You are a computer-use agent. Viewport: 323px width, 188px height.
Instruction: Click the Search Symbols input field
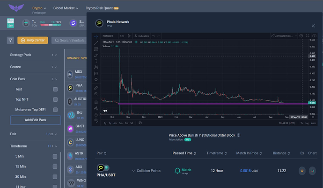tap(70, 40)
